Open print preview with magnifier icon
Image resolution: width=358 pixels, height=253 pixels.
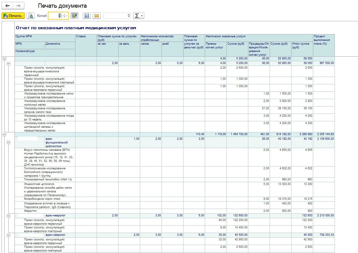coord(31,16)
